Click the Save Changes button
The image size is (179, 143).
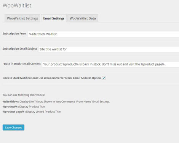click(13, 127)
